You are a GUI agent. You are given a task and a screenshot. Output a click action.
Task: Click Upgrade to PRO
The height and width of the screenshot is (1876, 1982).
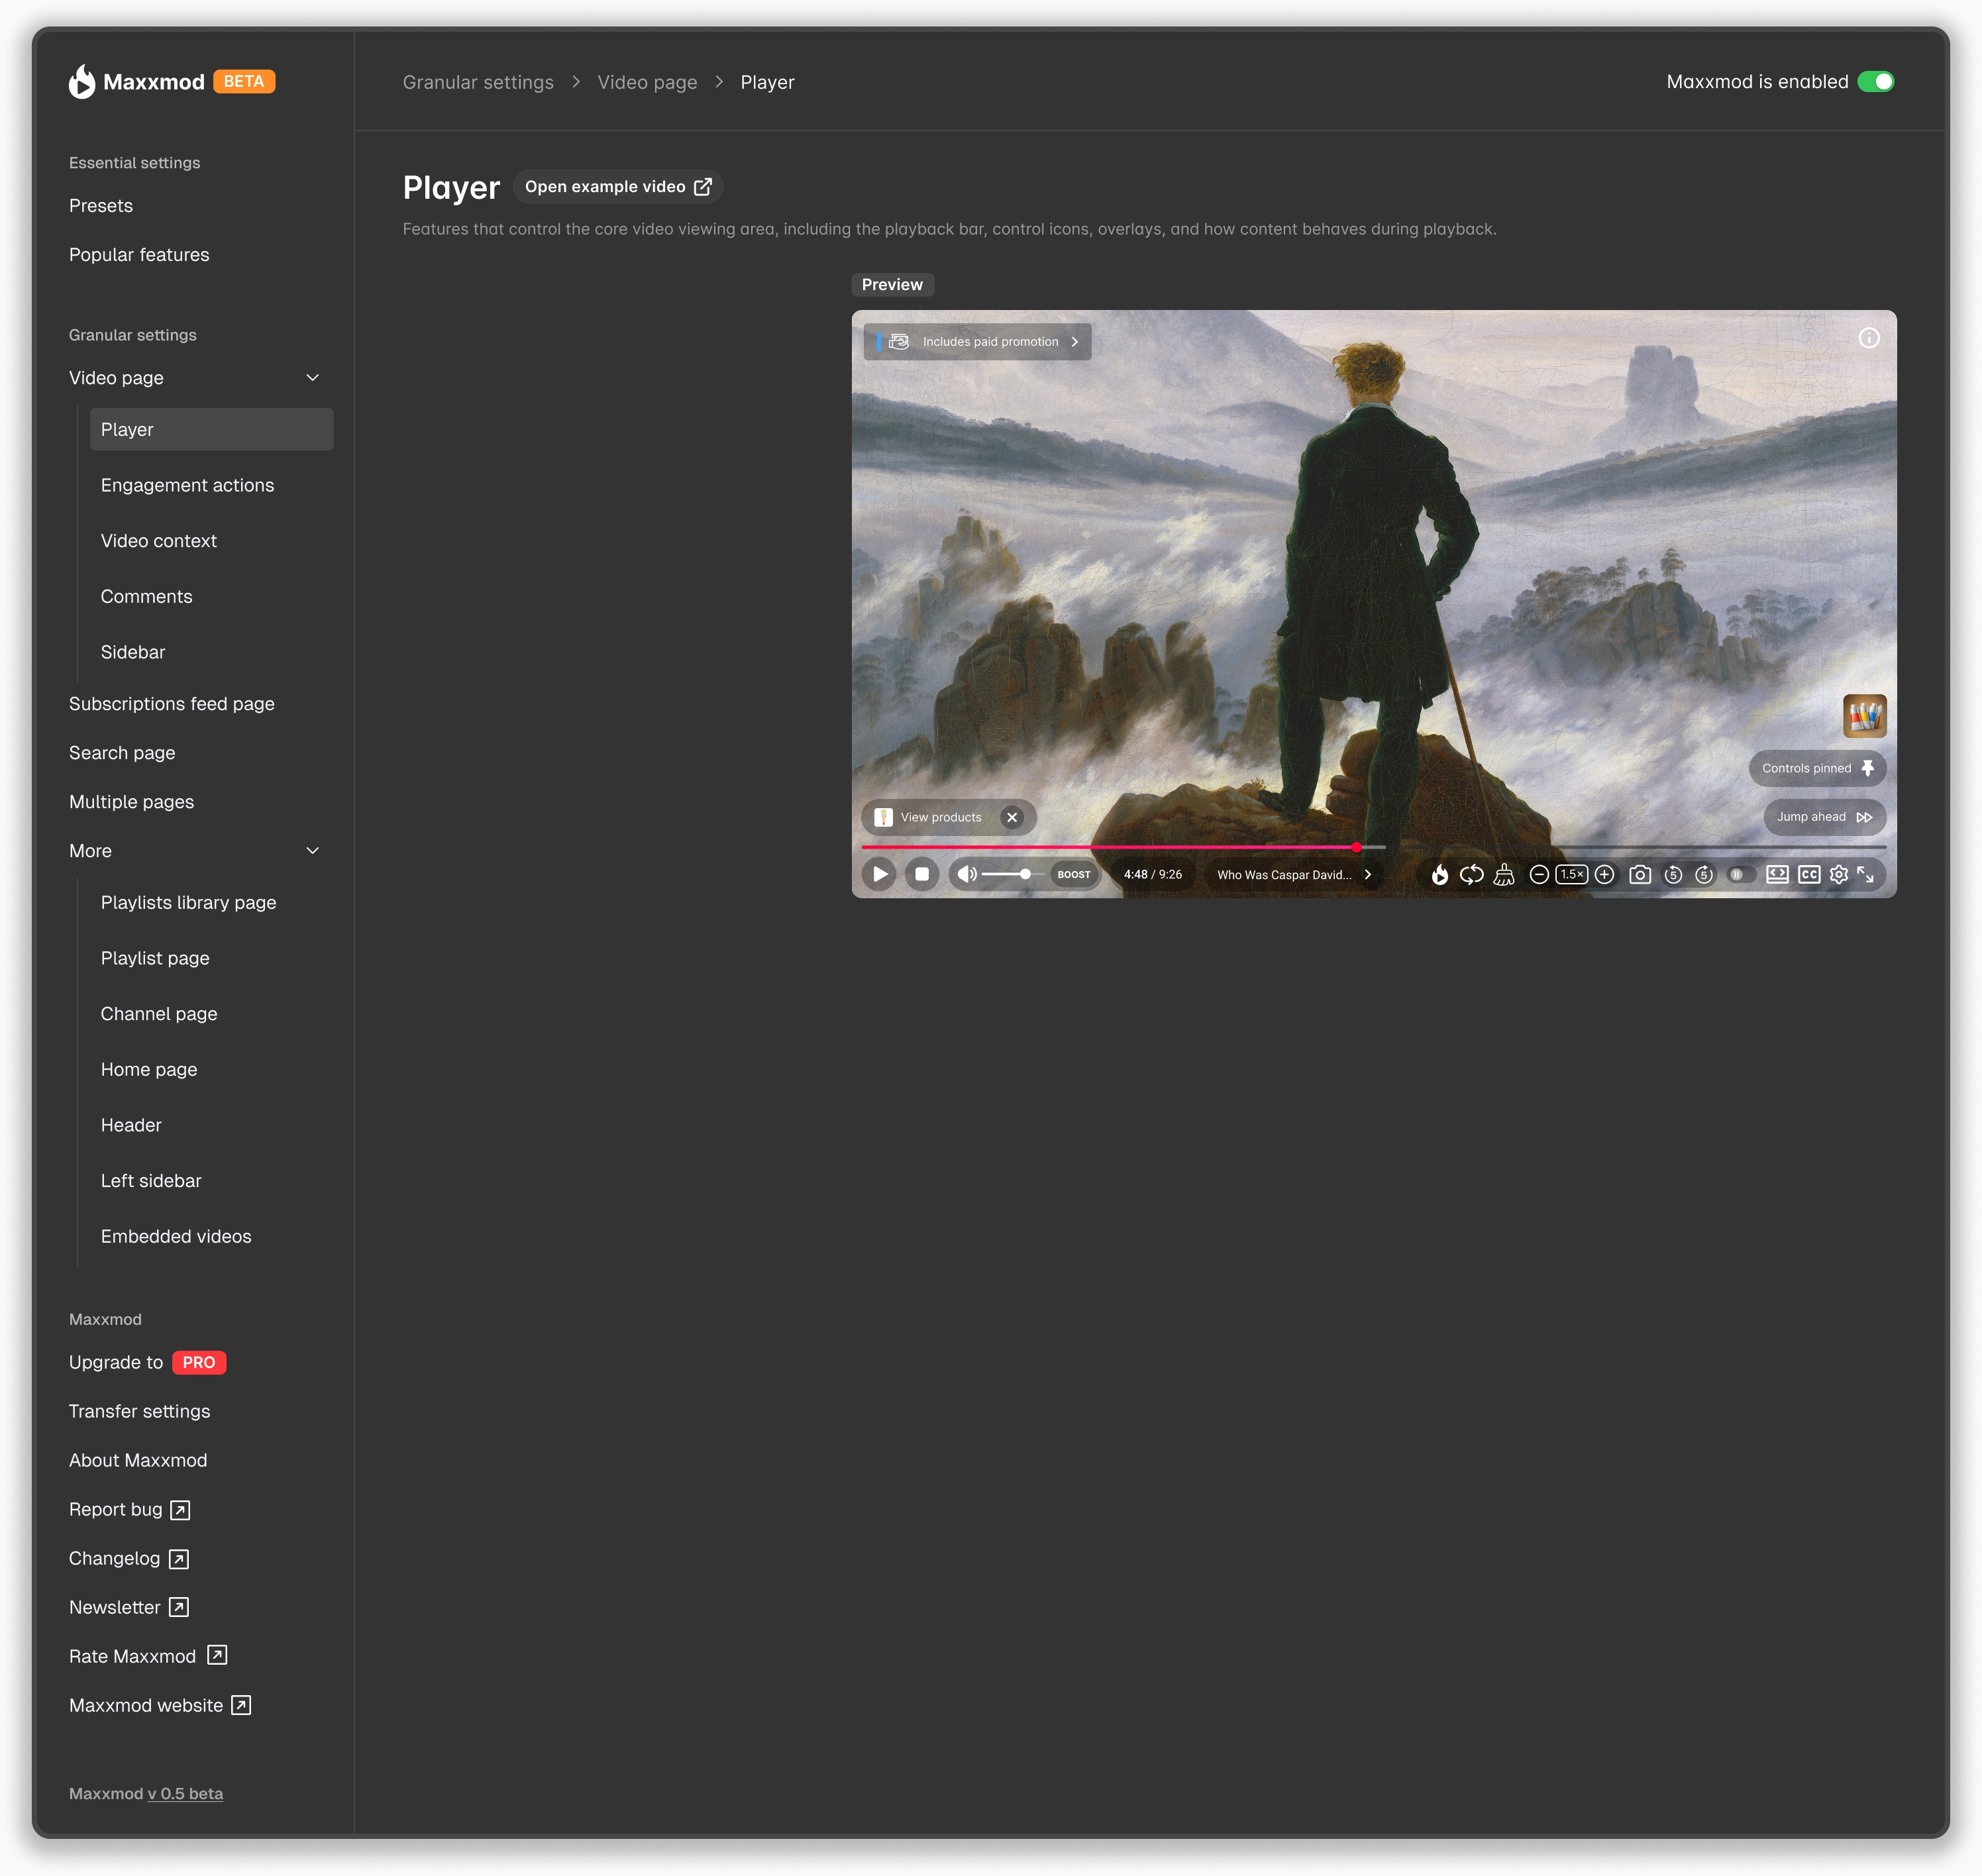(146, 1362)
